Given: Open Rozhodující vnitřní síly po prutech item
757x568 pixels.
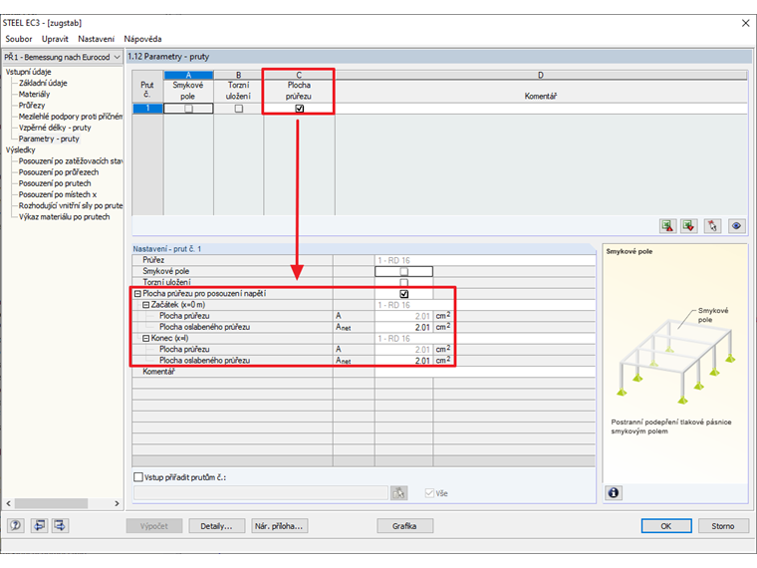Looking at the screenshot, I should pyautogui.click(x=71, y=205).
